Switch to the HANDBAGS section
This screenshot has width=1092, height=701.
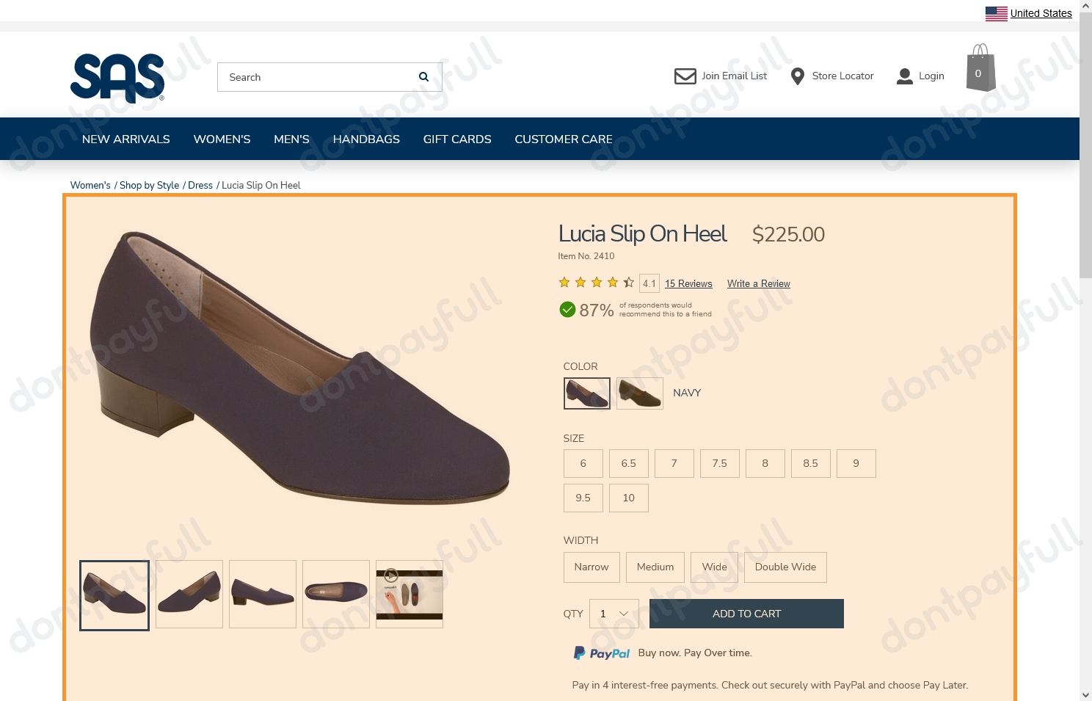(x=366, y=139)
